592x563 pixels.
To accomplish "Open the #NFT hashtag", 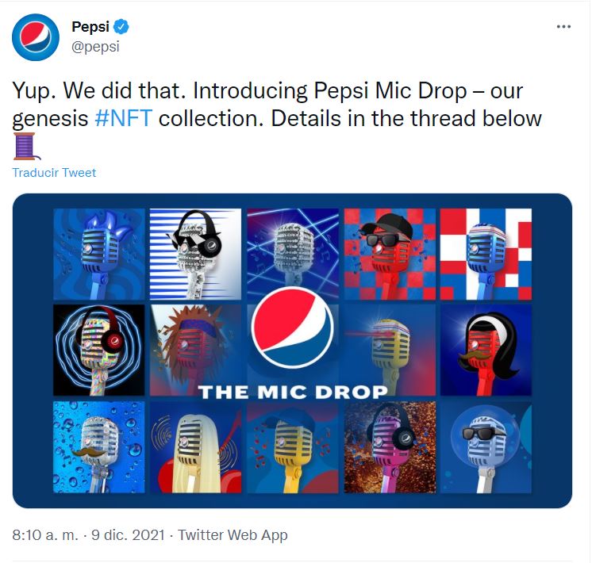I will click(x=124, y=118).
